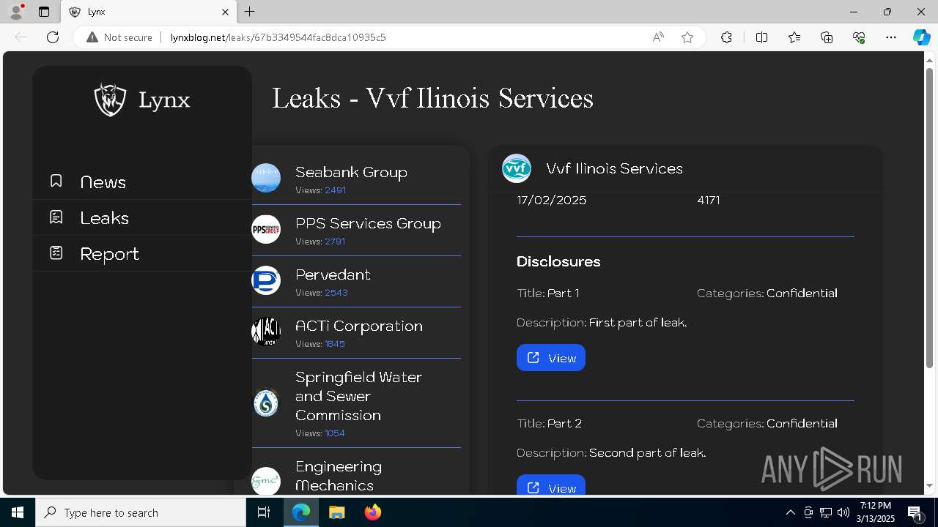Click ACTi Corporation views count 1845
The height and width of the screenshot is (527, 938).
tap(335, 344)
